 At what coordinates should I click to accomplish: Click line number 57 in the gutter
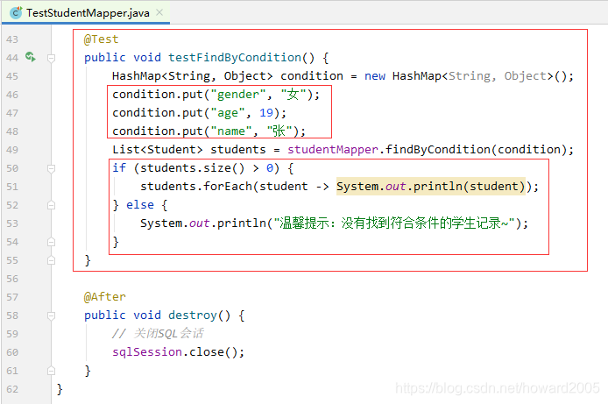point(12,297)
